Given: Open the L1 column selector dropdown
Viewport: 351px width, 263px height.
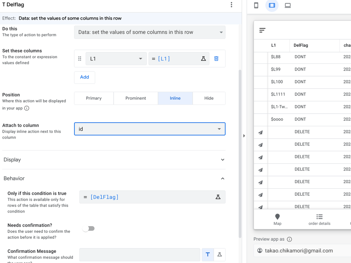Looking at the screenshot, I should (x=116, y=59).
